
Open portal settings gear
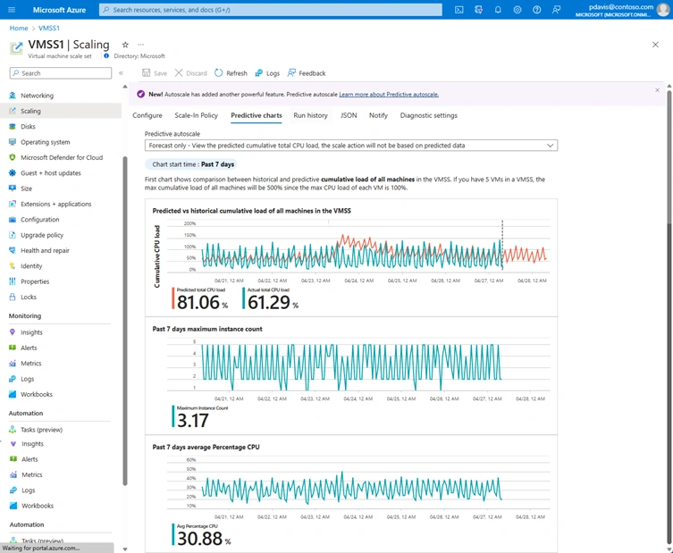click(x=517, y=10)
